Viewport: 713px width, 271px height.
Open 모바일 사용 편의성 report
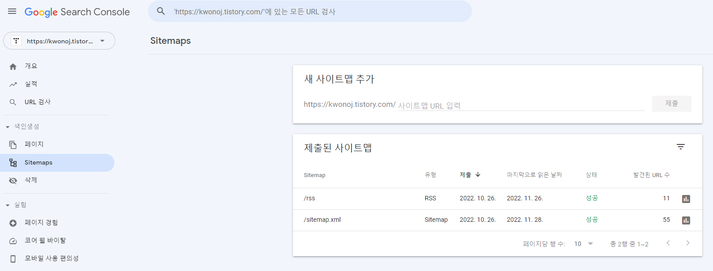[x=52, y=258]
